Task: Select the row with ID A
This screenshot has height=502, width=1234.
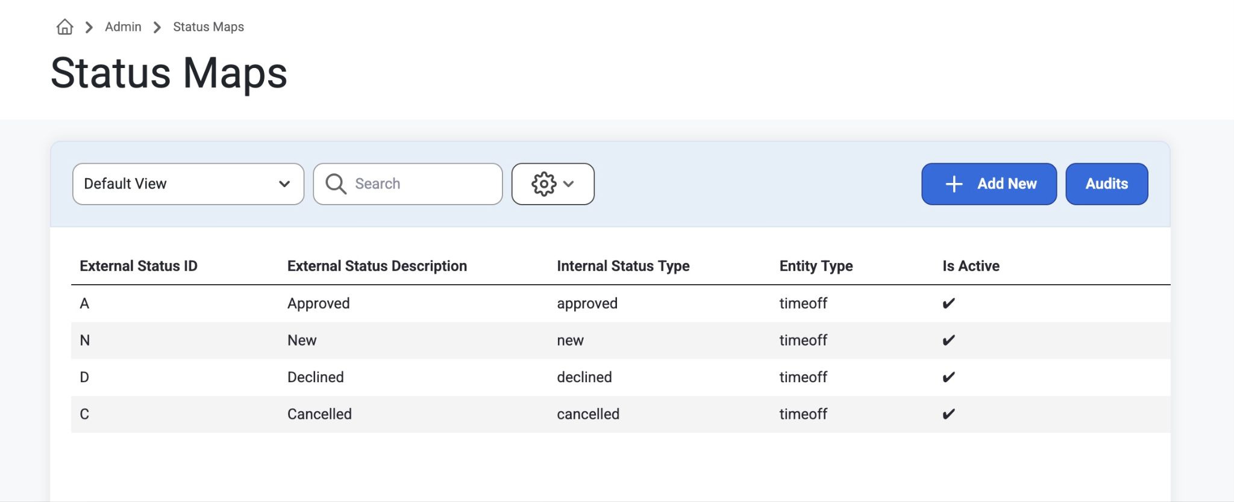Action: (621, 303)
